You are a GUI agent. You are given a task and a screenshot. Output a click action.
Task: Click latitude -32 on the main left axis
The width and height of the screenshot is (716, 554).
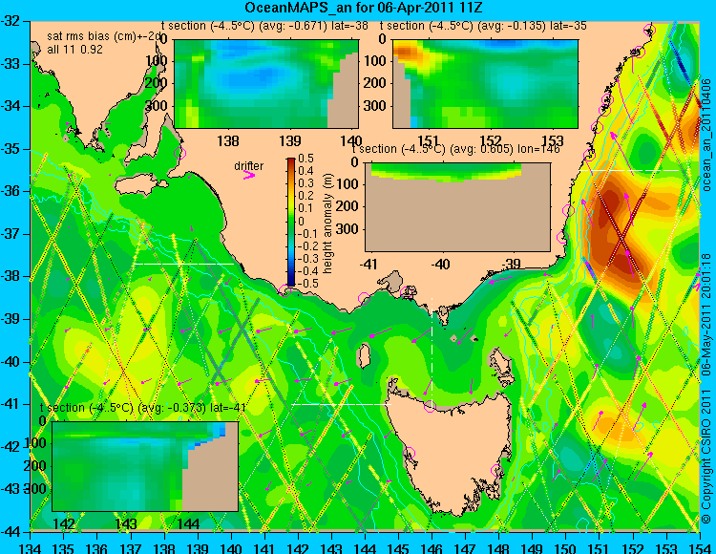(x=11, y=21)
